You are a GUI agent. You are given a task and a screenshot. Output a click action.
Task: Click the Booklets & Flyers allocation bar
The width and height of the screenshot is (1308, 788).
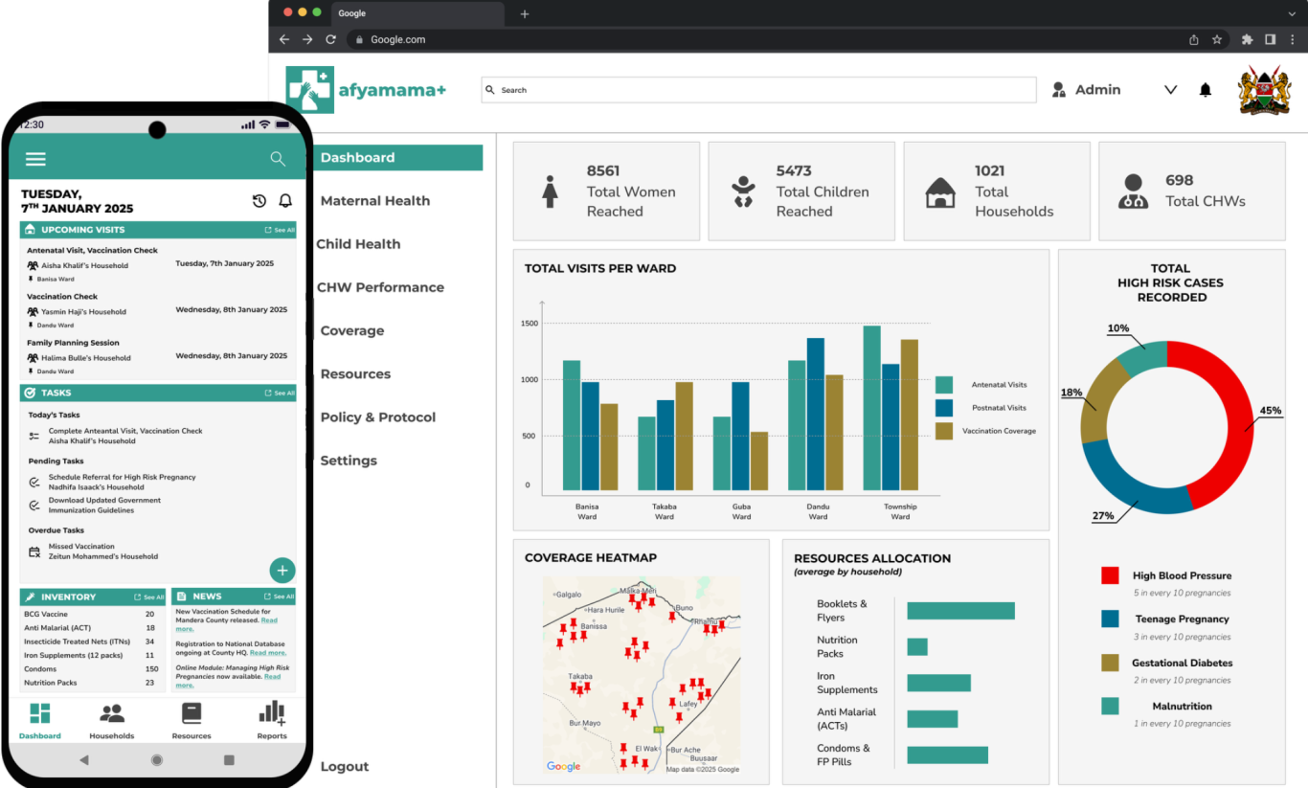click(960, 611)
